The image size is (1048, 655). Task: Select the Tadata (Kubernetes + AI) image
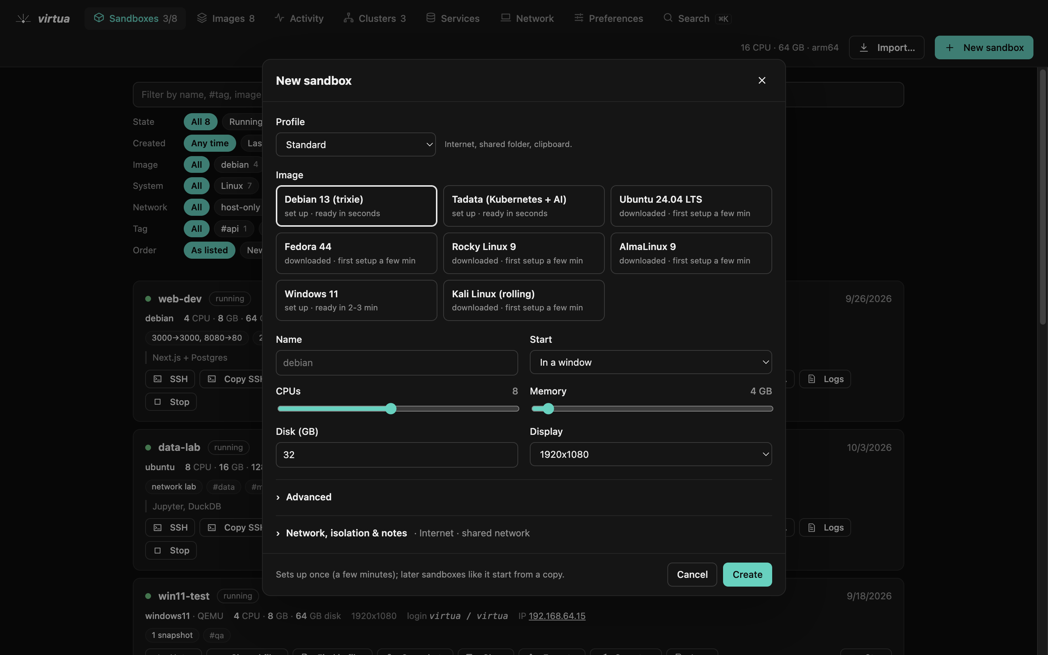coord(524,206)
